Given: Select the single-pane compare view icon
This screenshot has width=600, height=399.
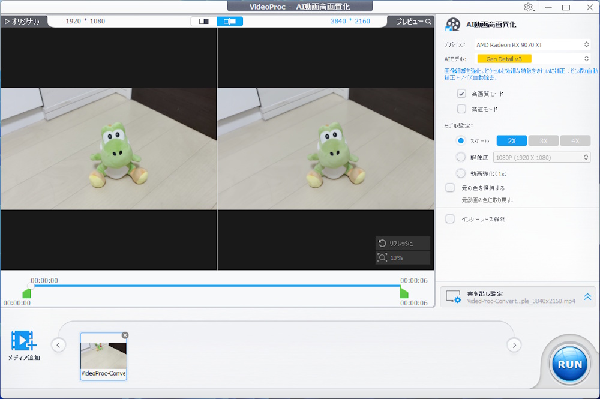Looking at the screenshot, I should point(204,22).
